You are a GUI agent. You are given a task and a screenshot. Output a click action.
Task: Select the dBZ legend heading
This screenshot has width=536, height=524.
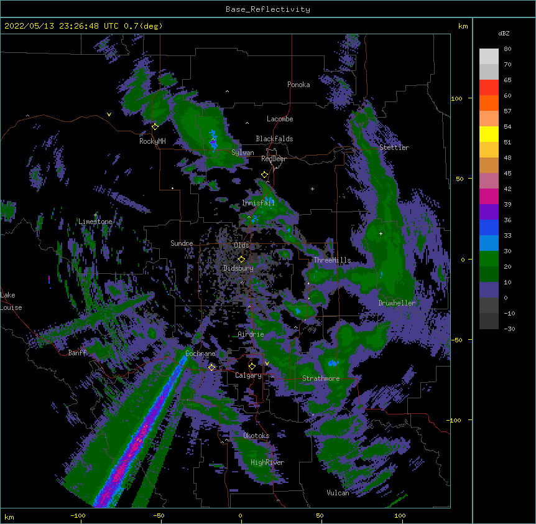[504, 33]
